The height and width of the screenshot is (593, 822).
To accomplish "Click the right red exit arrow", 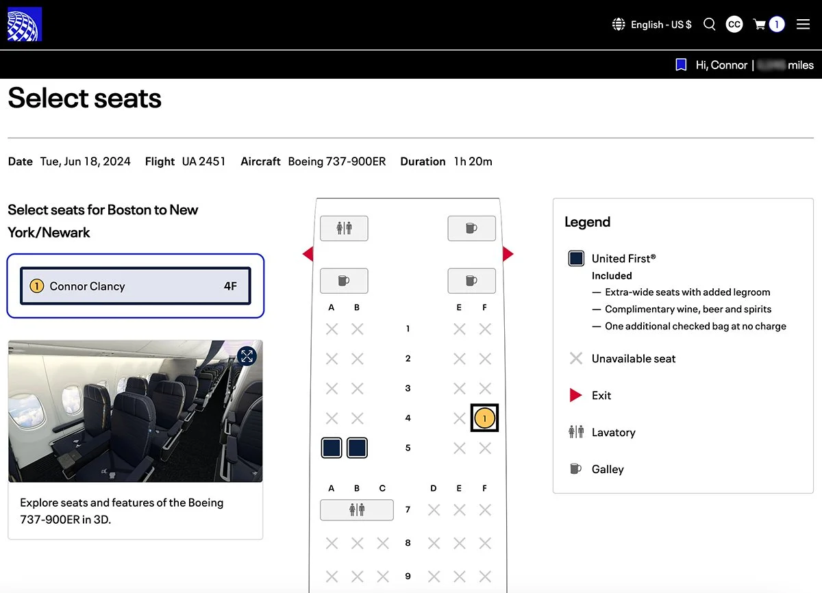I will (x=508, y=254).
